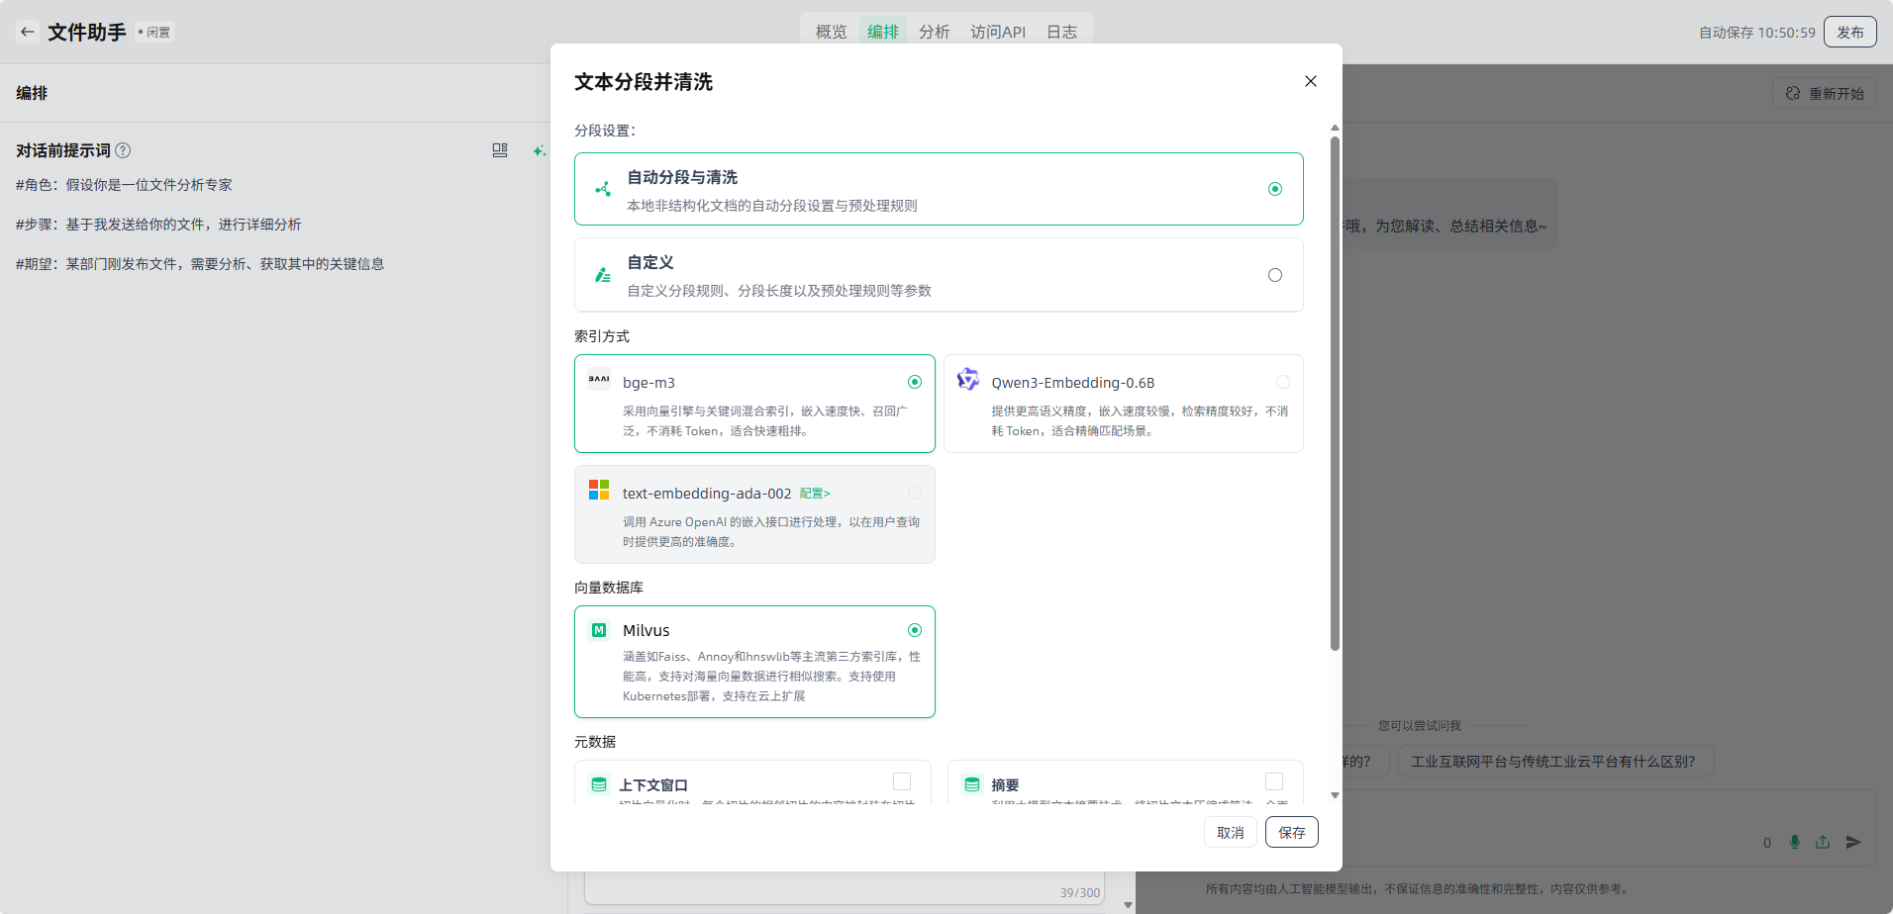
Task: Switch to the 概览 tab
Action: tap(831, 32)
